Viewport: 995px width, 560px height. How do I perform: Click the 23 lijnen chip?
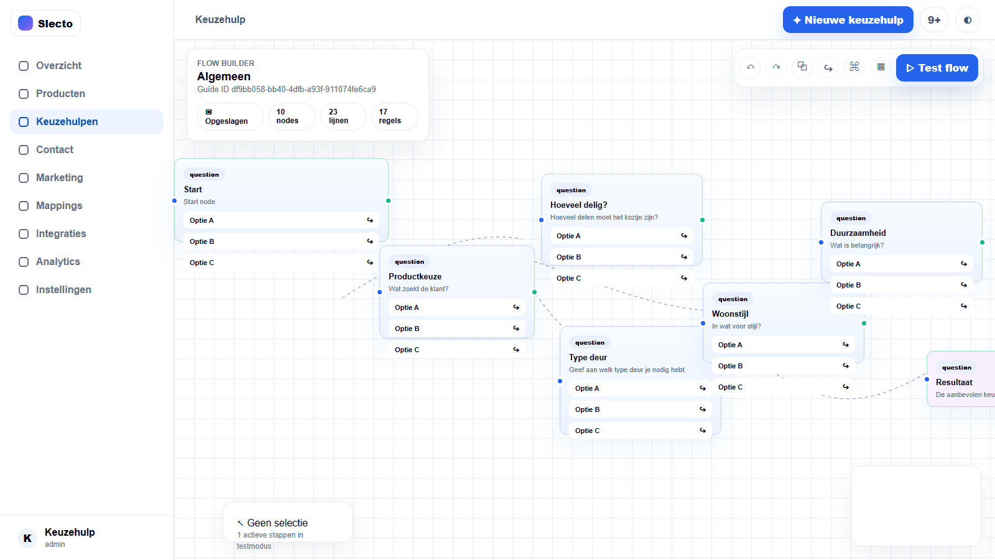tap(343, 116)
